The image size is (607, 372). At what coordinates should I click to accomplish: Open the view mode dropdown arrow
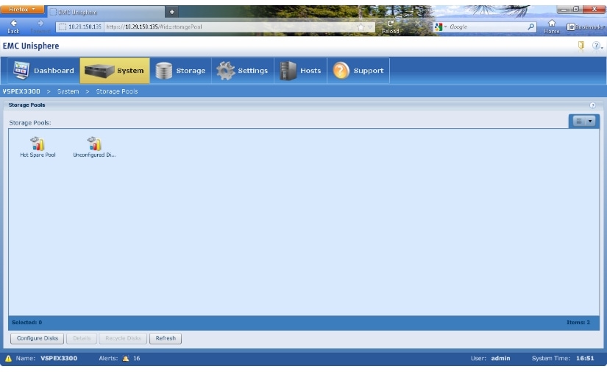coord(590,122)
